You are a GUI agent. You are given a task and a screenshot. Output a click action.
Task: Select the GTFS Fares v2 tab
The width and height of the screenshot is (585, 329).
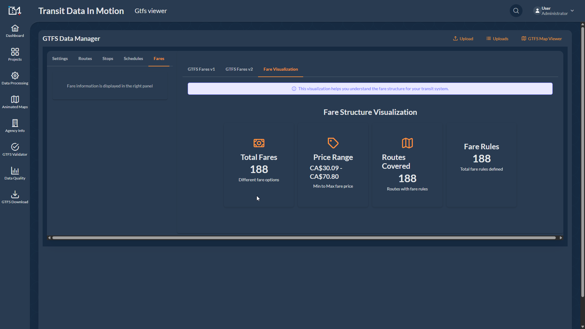239,69
